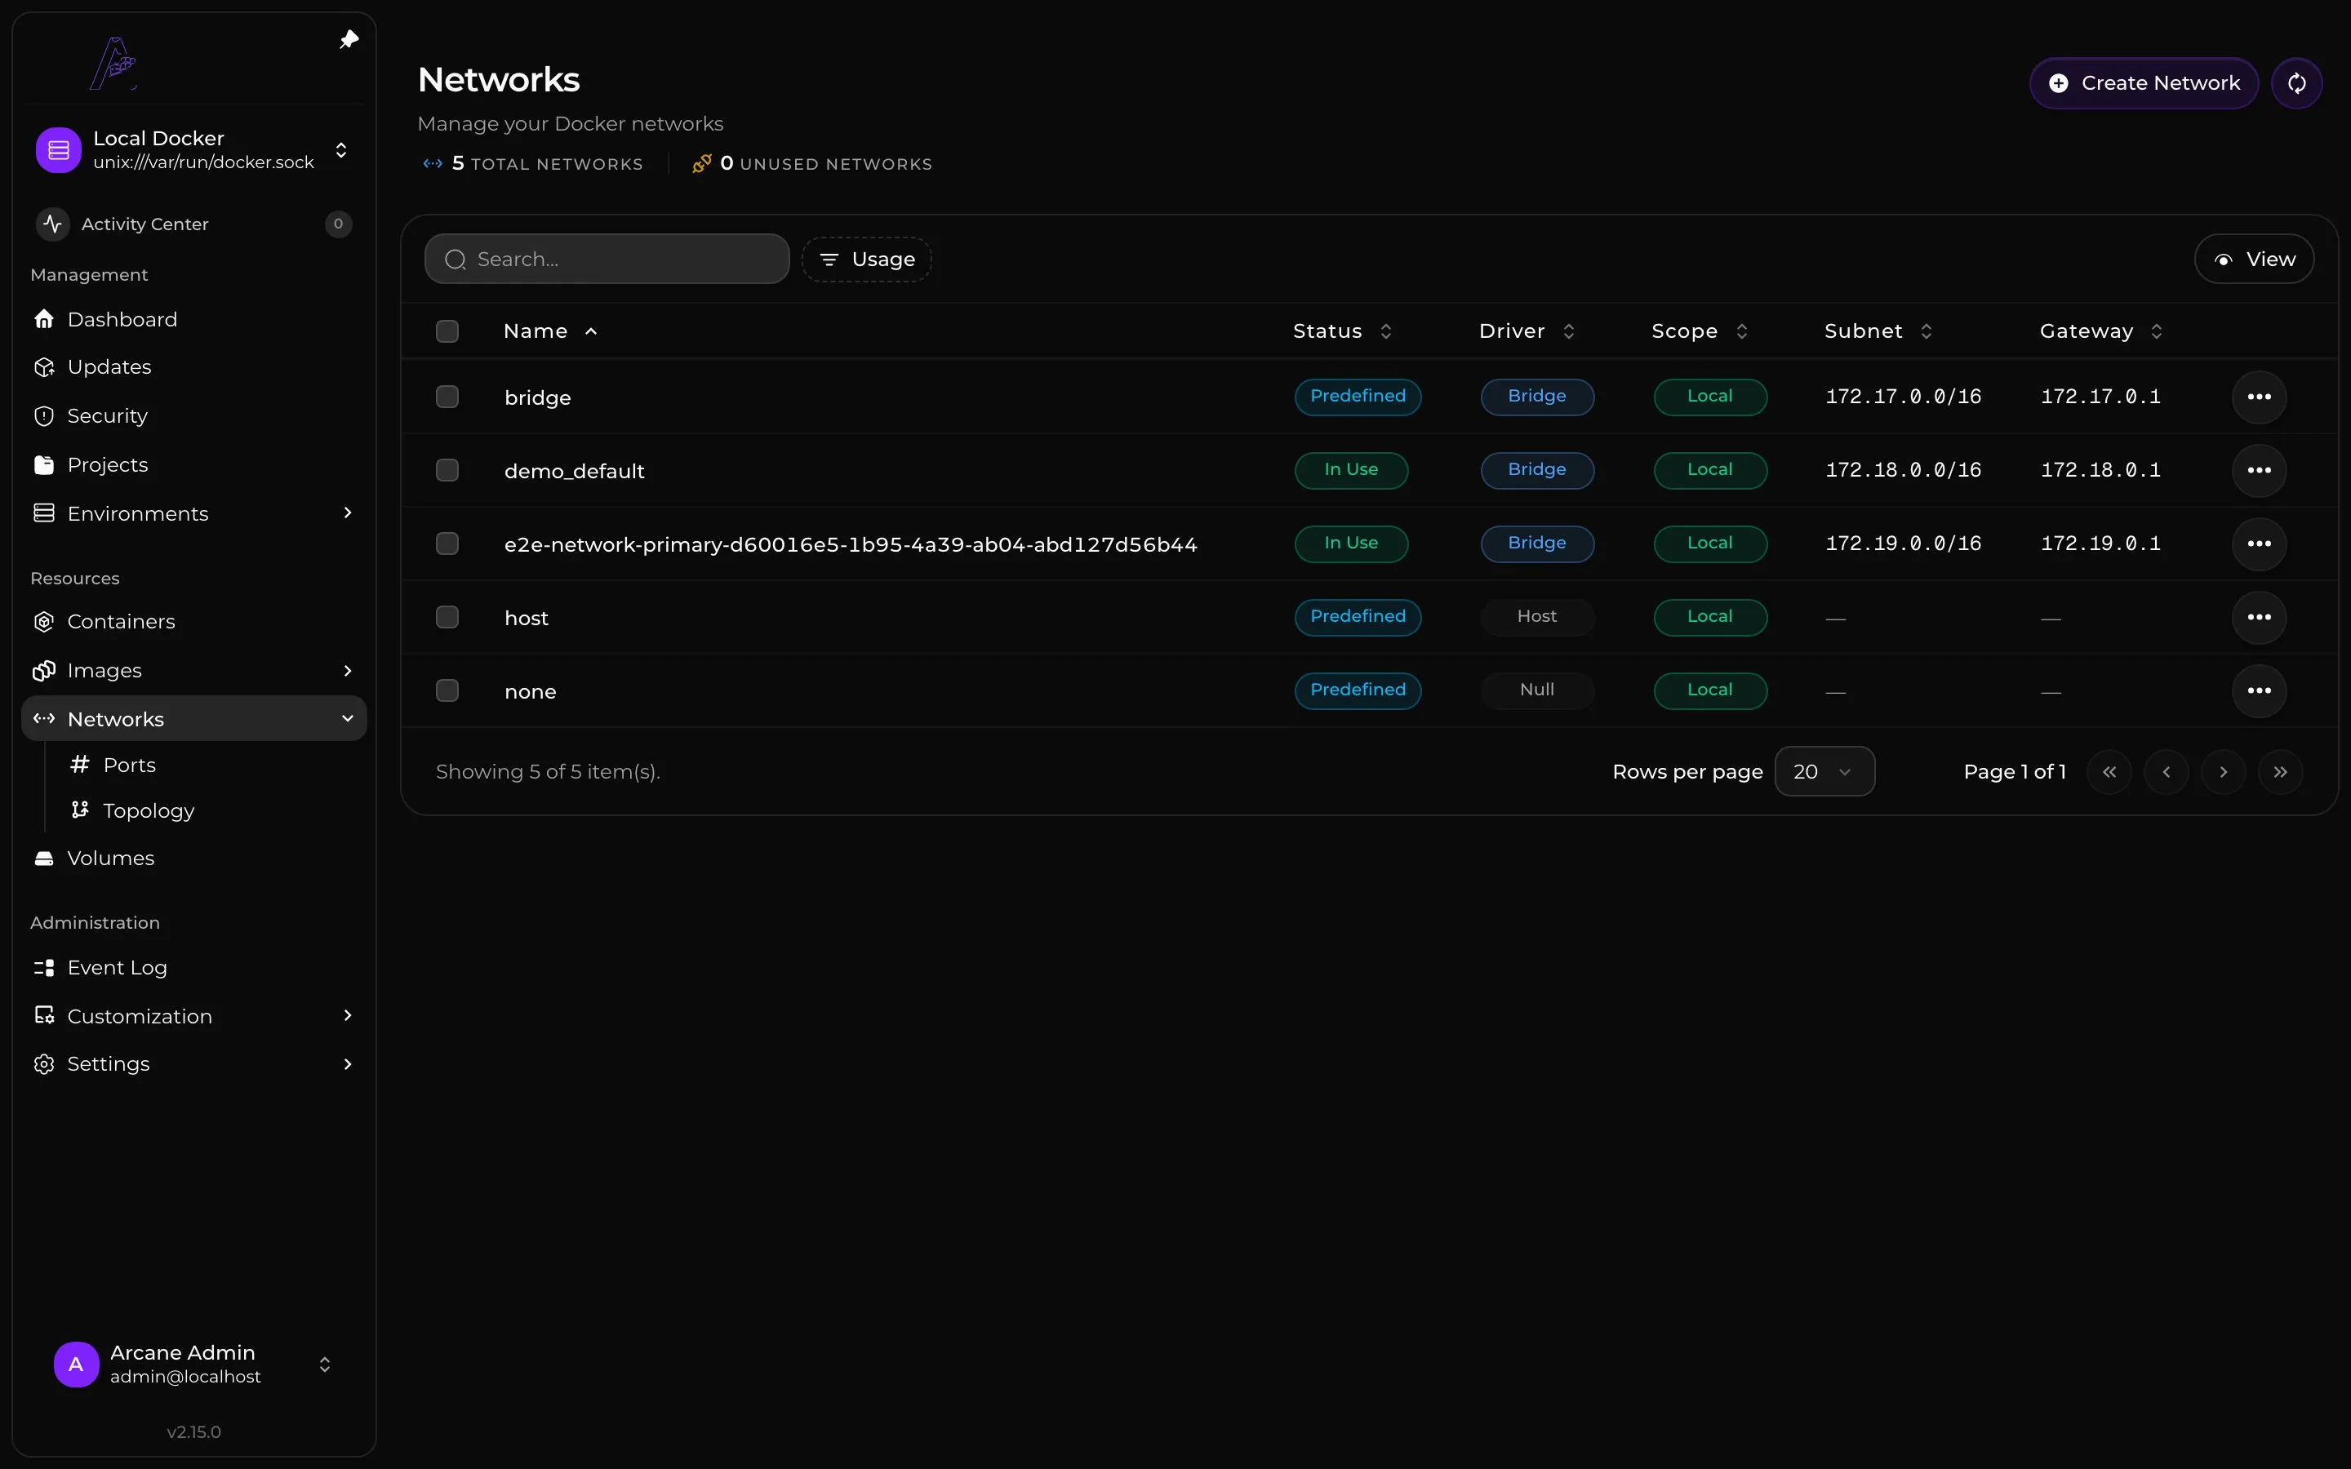The image size is (2351, 1469).
Task: Expand the Settings submenu chevron
Action: 348,1064
